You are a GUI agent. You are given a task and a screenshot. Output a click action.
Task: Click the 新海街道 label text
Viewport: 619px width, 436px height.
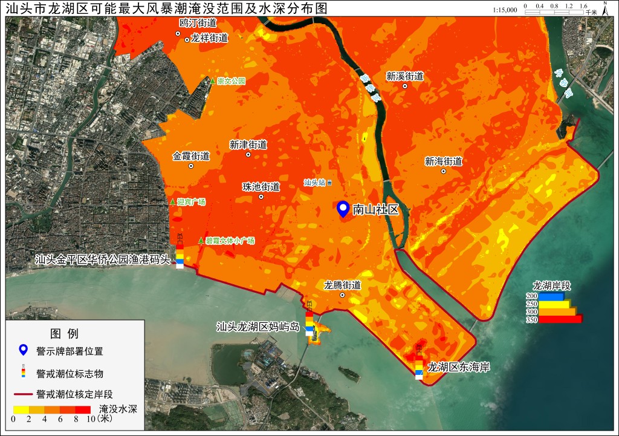pyautogui.click(x=443, y=161)
